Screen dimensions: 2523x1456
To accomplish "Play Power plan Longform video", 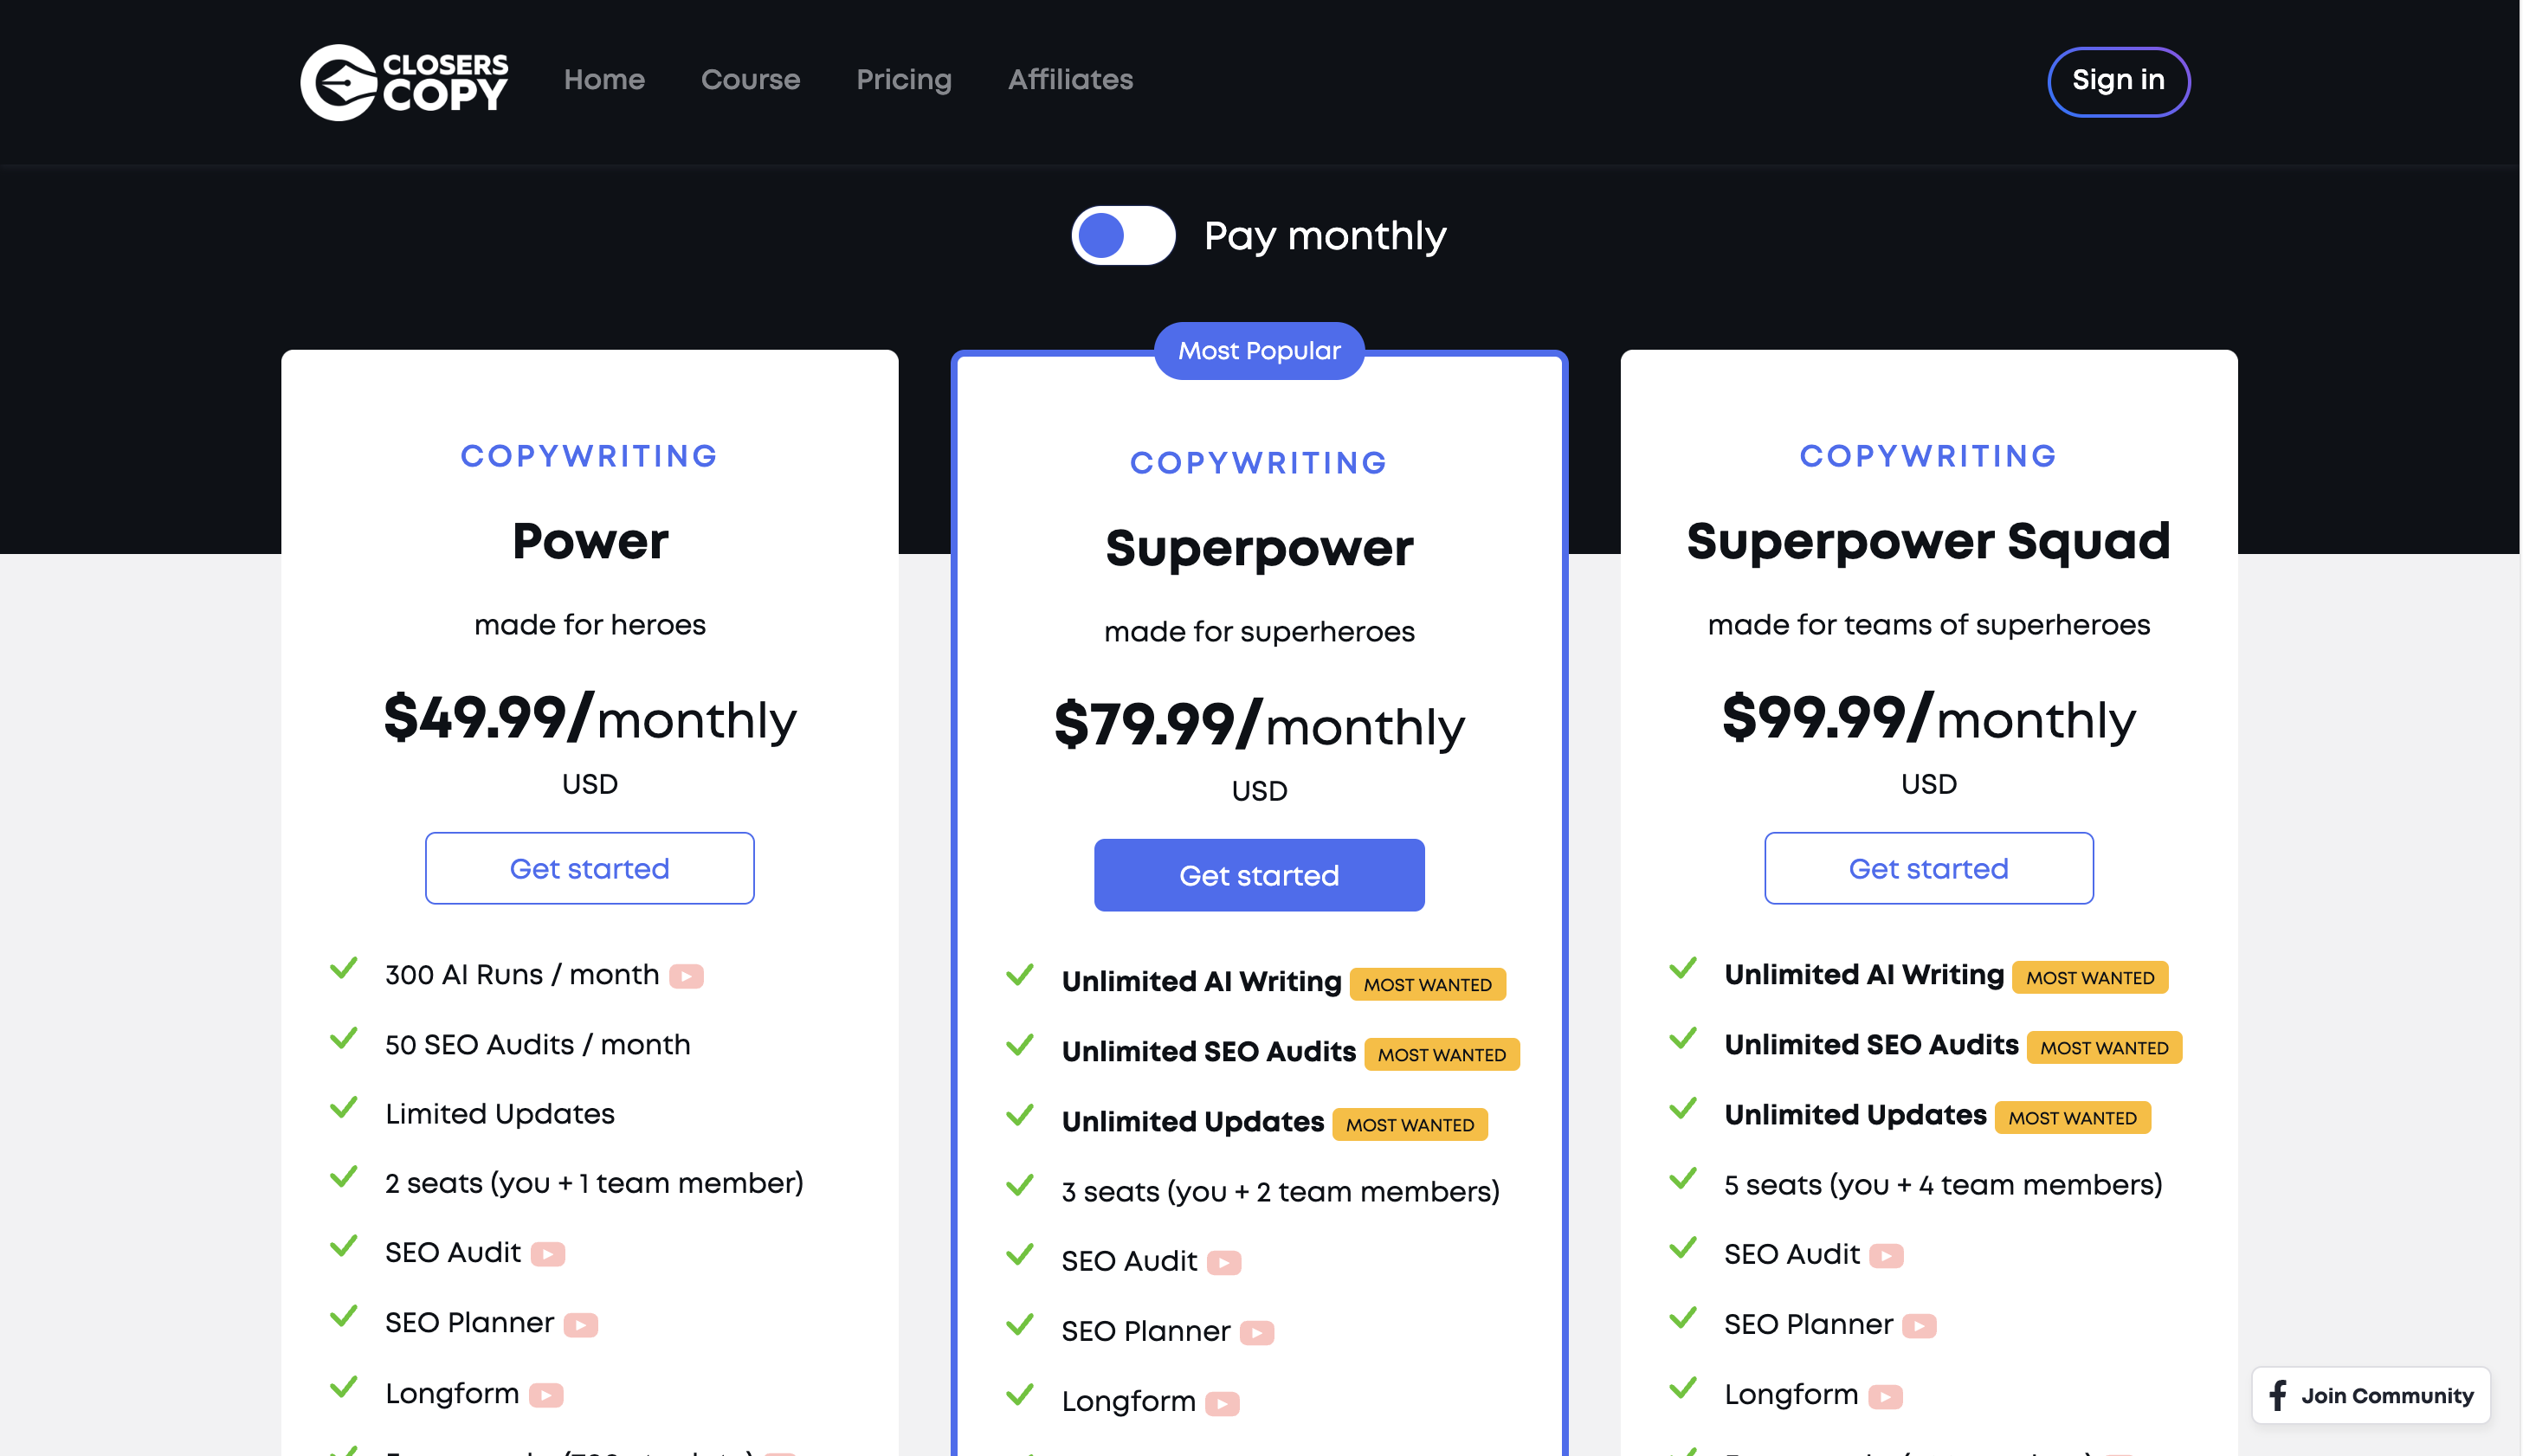I will (546, 1395).
